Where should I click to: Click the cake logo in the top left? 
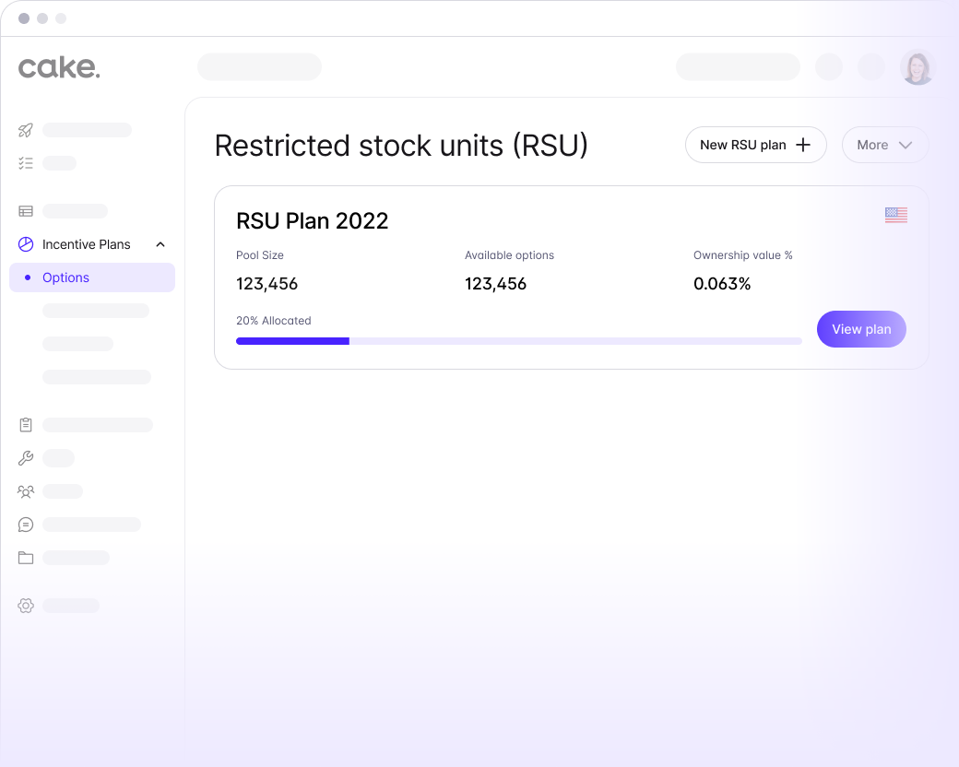click(59, 67)
